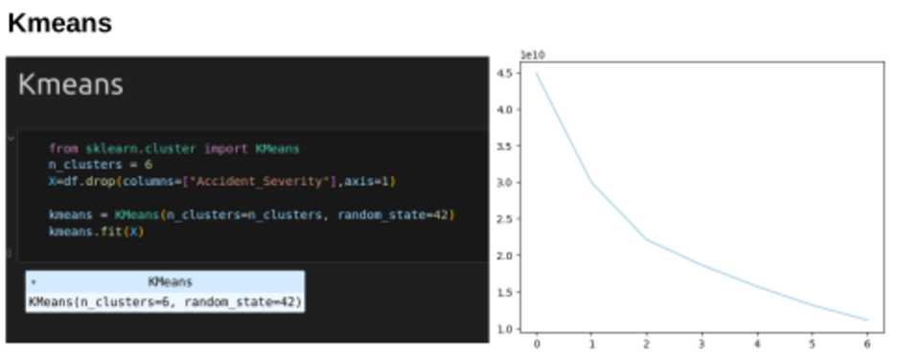The image size is (898, 356).
Task: Click the 6 tick on x-axis
Action: [x=867, y=344]
